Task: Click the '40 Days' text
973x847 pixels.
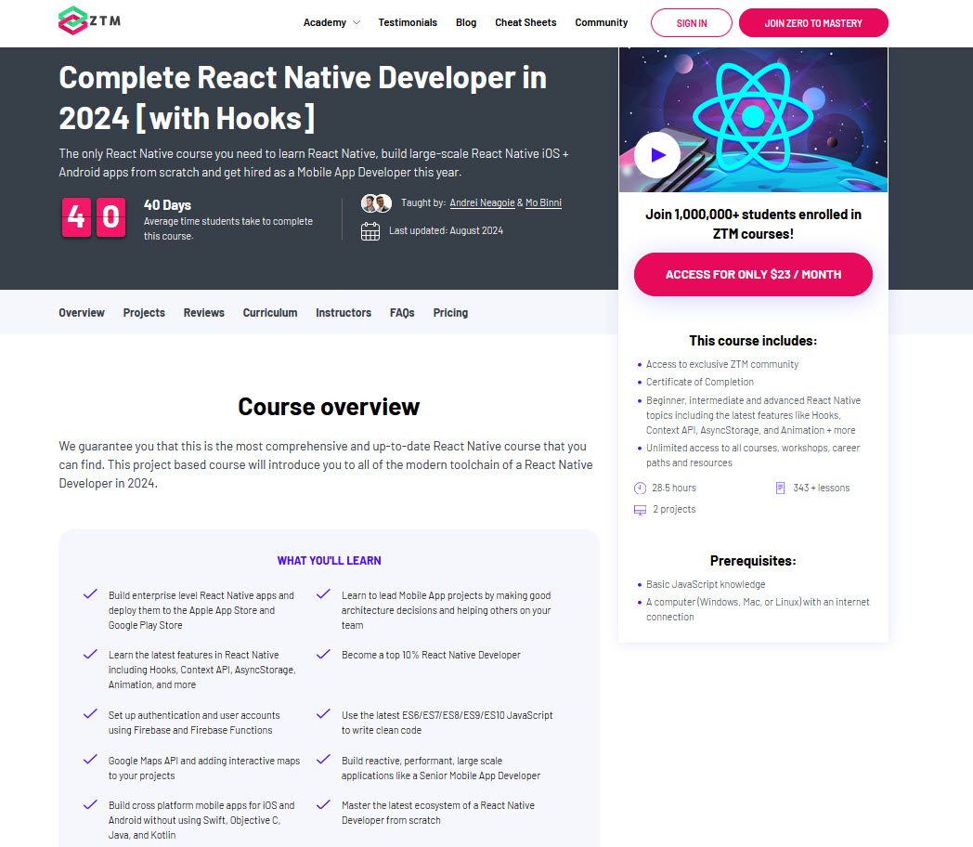Action: point(167,205)
